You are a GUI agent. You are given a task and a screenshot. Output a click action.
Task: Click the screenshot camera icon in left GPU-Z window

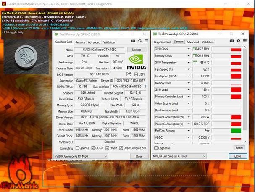click(x=133, y=41)
